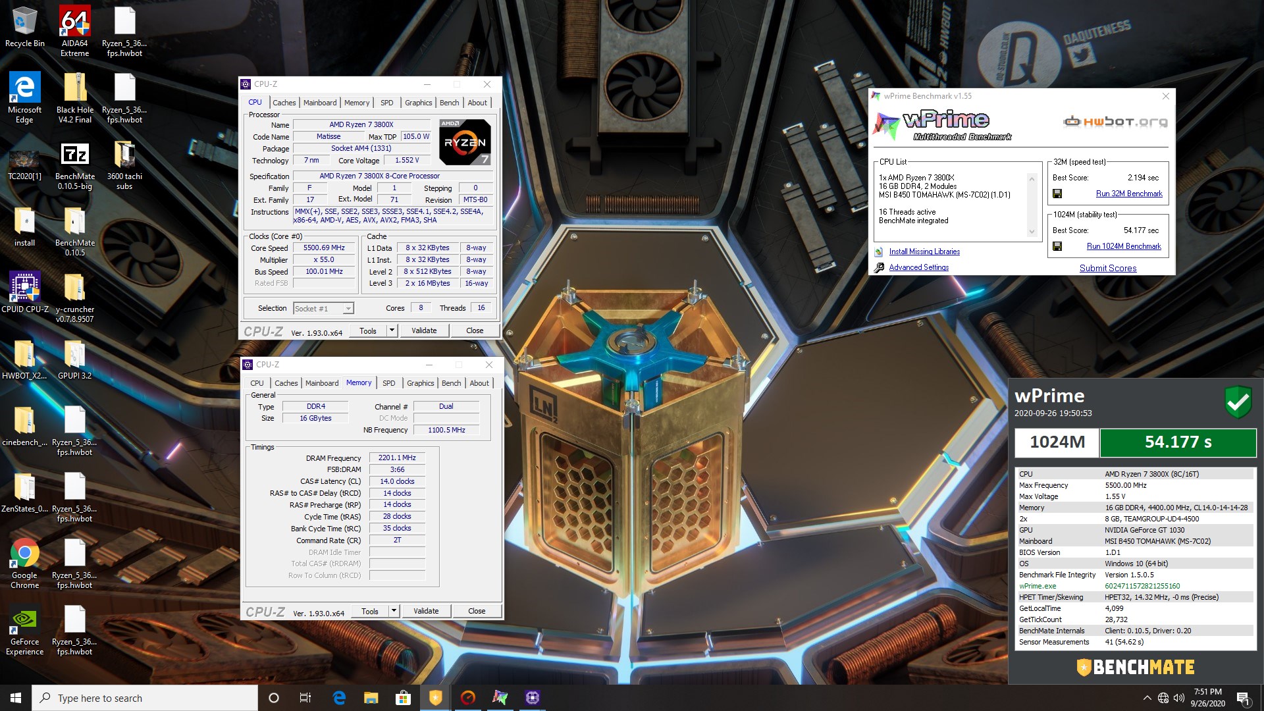Open the cinebench folder icon
Screen dimensions: 1264x711
(24, 427)
